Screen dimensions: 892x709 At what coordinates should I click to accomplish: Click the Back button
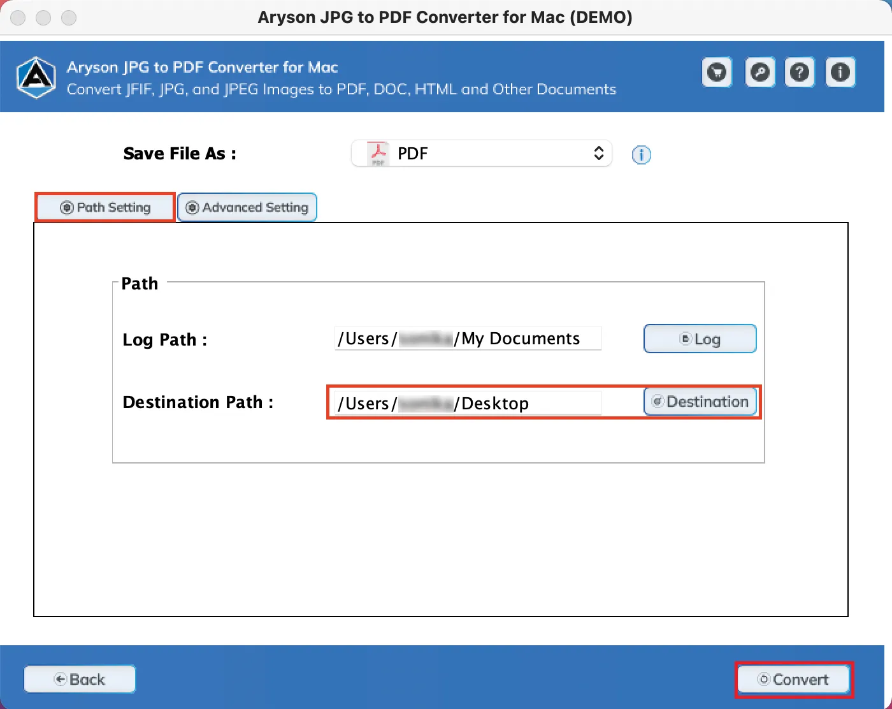pyautogui.click(x=80, y=679)
